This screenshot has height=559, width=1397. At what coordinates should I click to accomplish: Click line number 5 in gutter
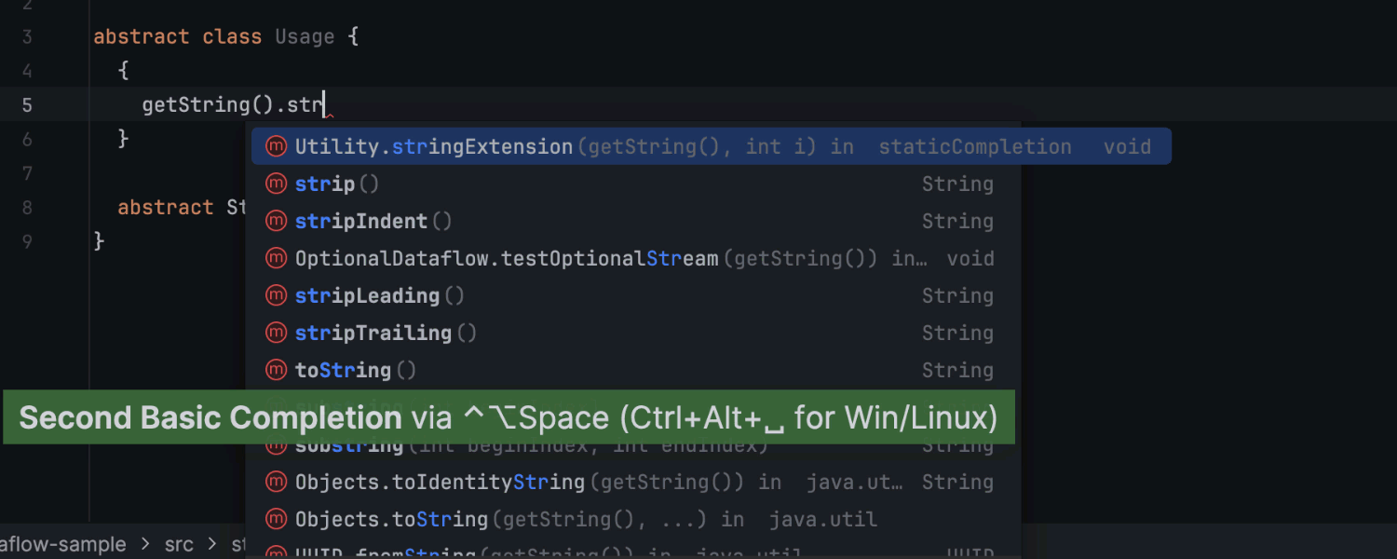(x=27, y=104)
